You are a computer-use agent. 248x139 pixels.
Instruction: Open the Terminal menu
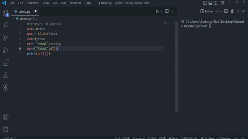click(75, 3)
